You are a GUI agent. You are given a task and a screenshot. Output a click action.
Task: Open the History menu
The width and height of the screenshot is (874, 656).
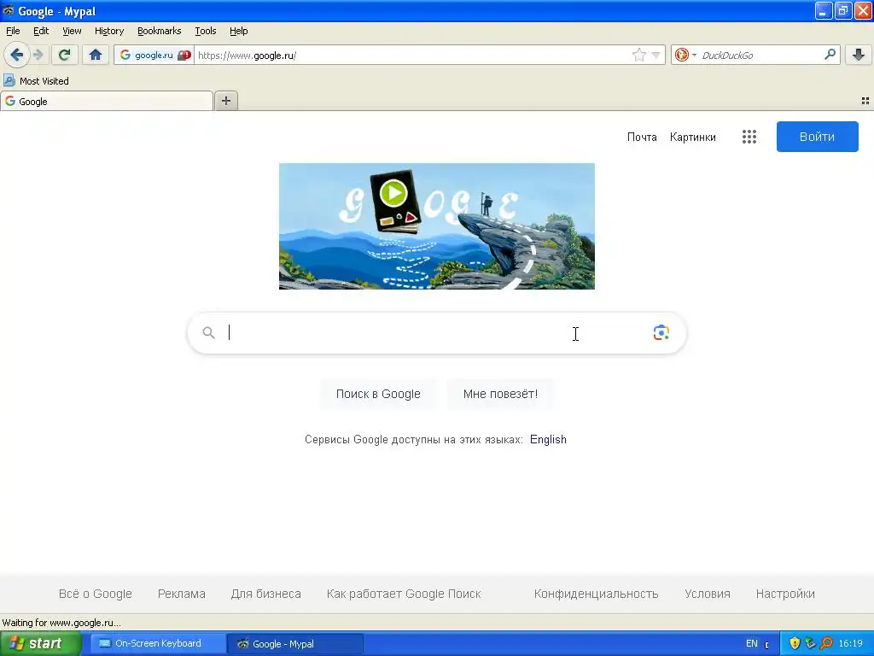click(108, 31)
